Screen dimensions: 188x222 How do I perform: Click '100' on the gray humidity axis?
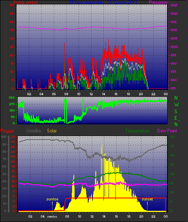pos(4,137)
